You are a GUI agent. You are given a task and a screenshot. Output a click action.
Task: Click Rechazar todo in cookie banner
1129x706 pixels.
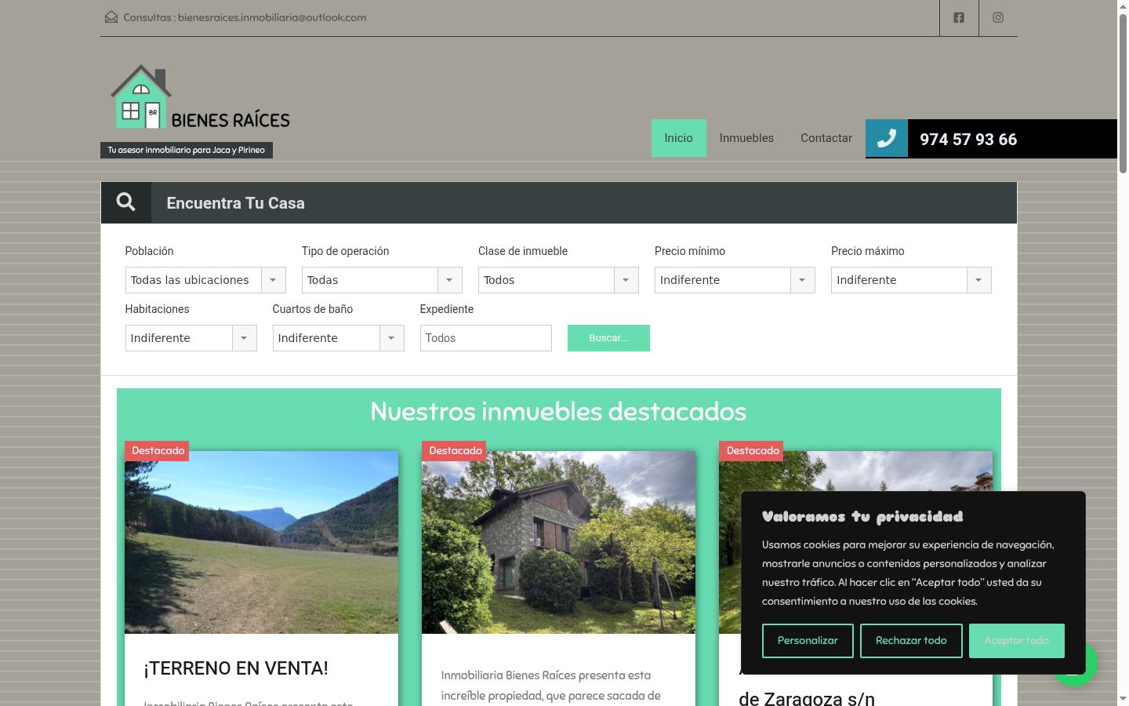911,641
